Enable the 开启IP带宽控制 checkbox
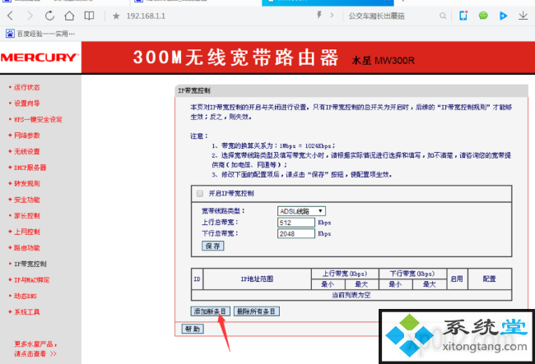Viewport: 535px width, 364px height. tap(200, 193)
